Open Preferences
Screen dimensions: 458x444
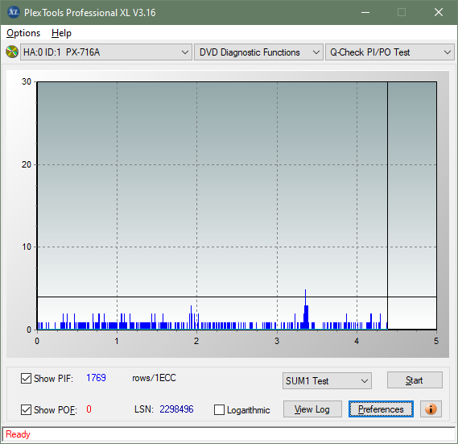[x=381, y=409]
